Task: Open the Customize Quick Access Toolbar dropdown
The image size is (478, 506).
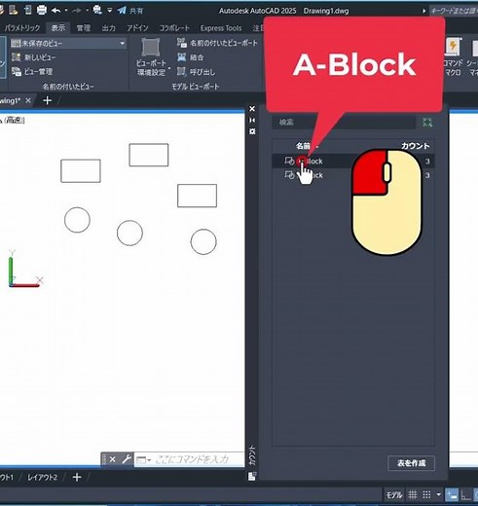Action: click(110, 11)
